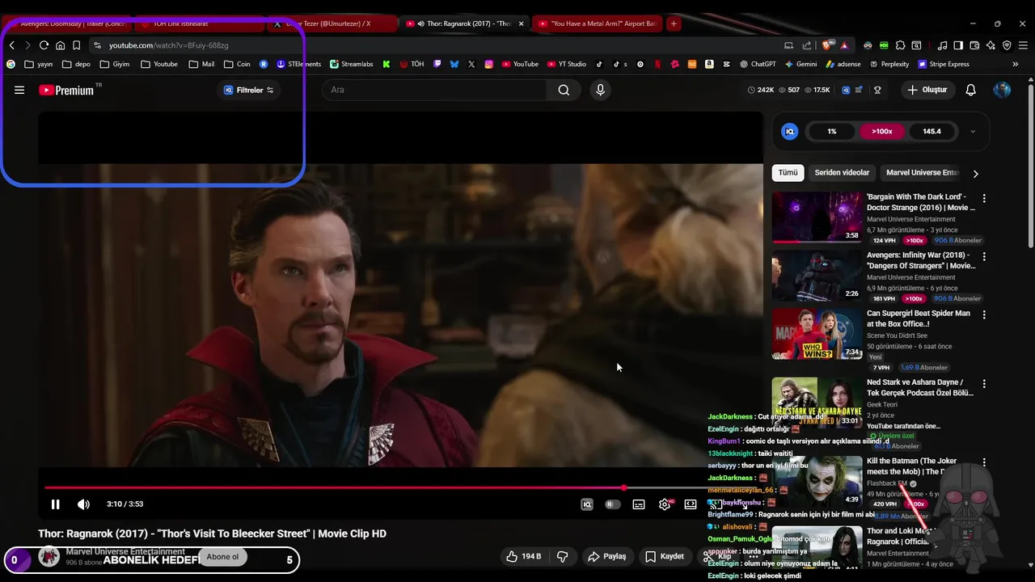Open the ChatGPT bookmark

coord(757,64)
